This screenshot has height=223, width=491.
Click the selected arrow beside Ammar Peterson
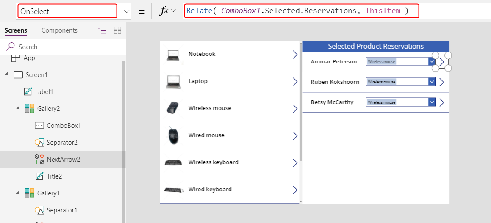(441, 62)
